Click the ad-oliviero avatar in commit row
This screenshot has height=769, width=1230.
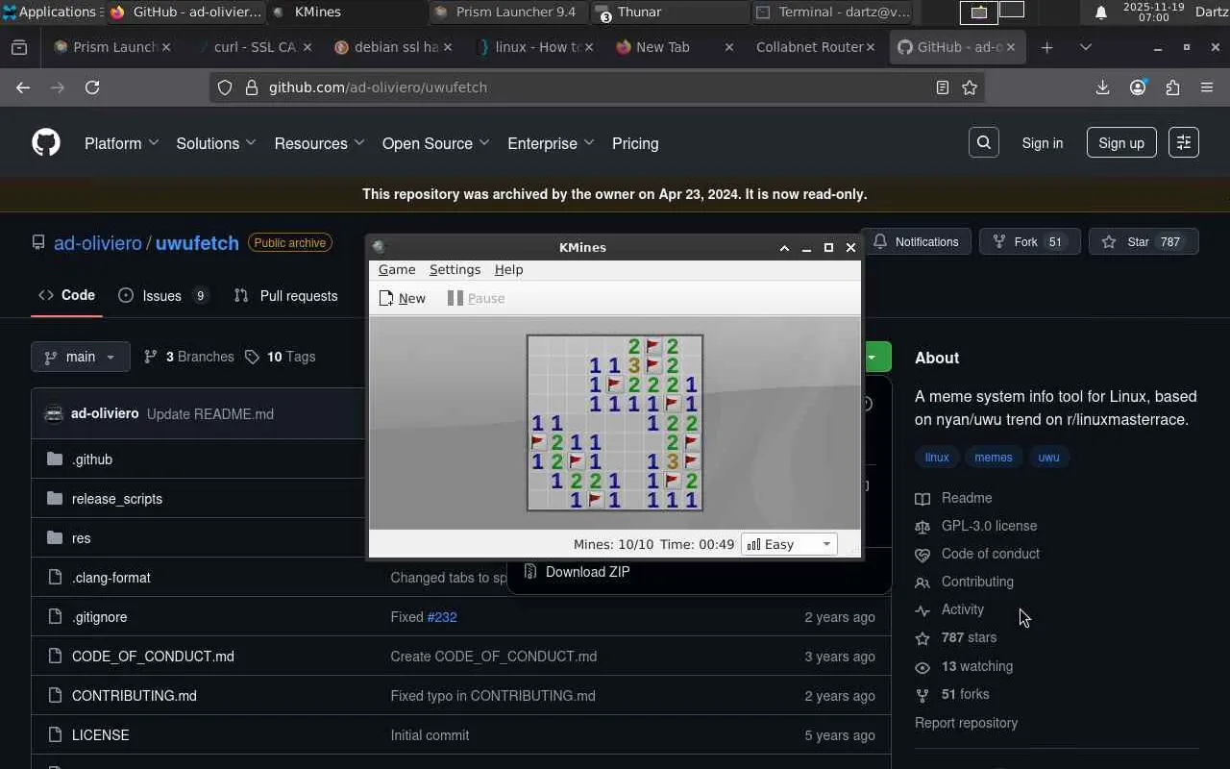click(54, 413)
